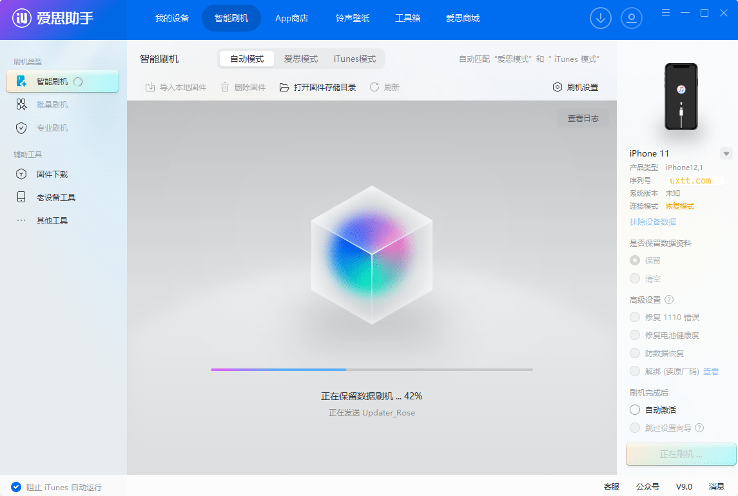Select the 清空 data radio button
The height and width of the screenshot is (496, 738).
pyautogui.click(x=635, y=278)
